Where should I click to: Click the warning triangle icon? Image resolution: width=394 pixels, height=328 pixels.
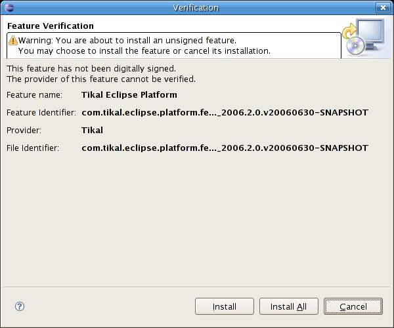click(13, 40)
